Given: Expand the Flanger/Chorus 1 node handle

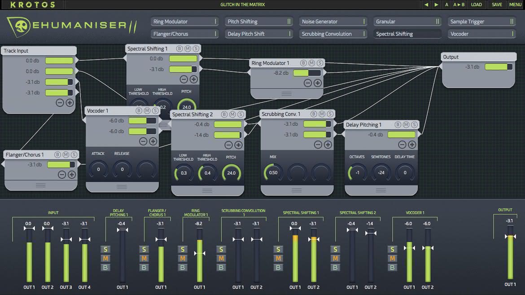Looking at the screenshot, I should click(40, 185).
